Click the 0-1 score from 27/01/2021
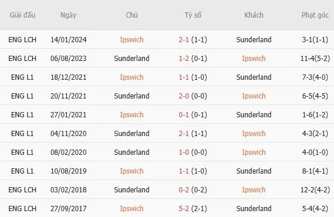 click(x=184, y=115)
